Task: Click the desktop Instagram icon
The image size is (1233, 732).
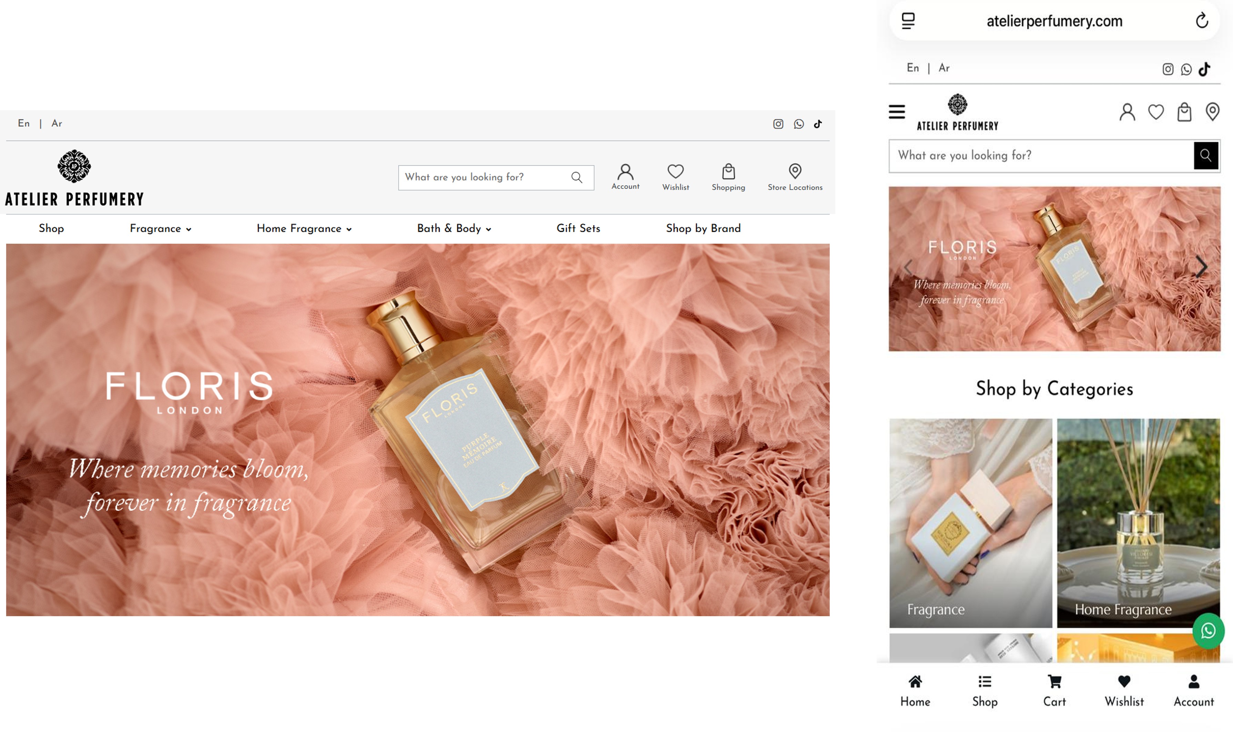Action: click(778, 124)
